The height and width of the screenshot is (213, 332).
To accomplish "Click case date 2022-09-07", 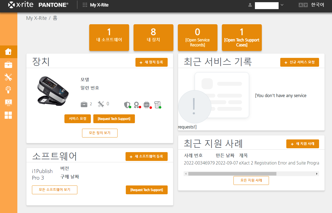I will pyautogui.click(x=227, y=163).
